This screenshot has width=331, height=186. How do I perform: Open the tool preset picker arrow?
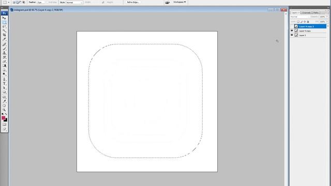(x=9, y=2)
